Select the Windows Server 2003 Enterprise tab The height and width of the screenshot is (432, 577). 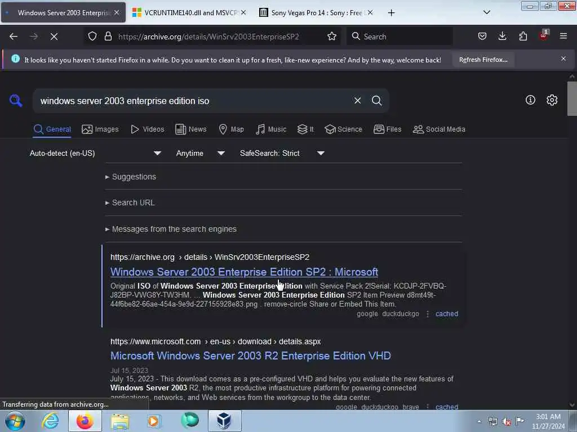click(x=63, y=13)
